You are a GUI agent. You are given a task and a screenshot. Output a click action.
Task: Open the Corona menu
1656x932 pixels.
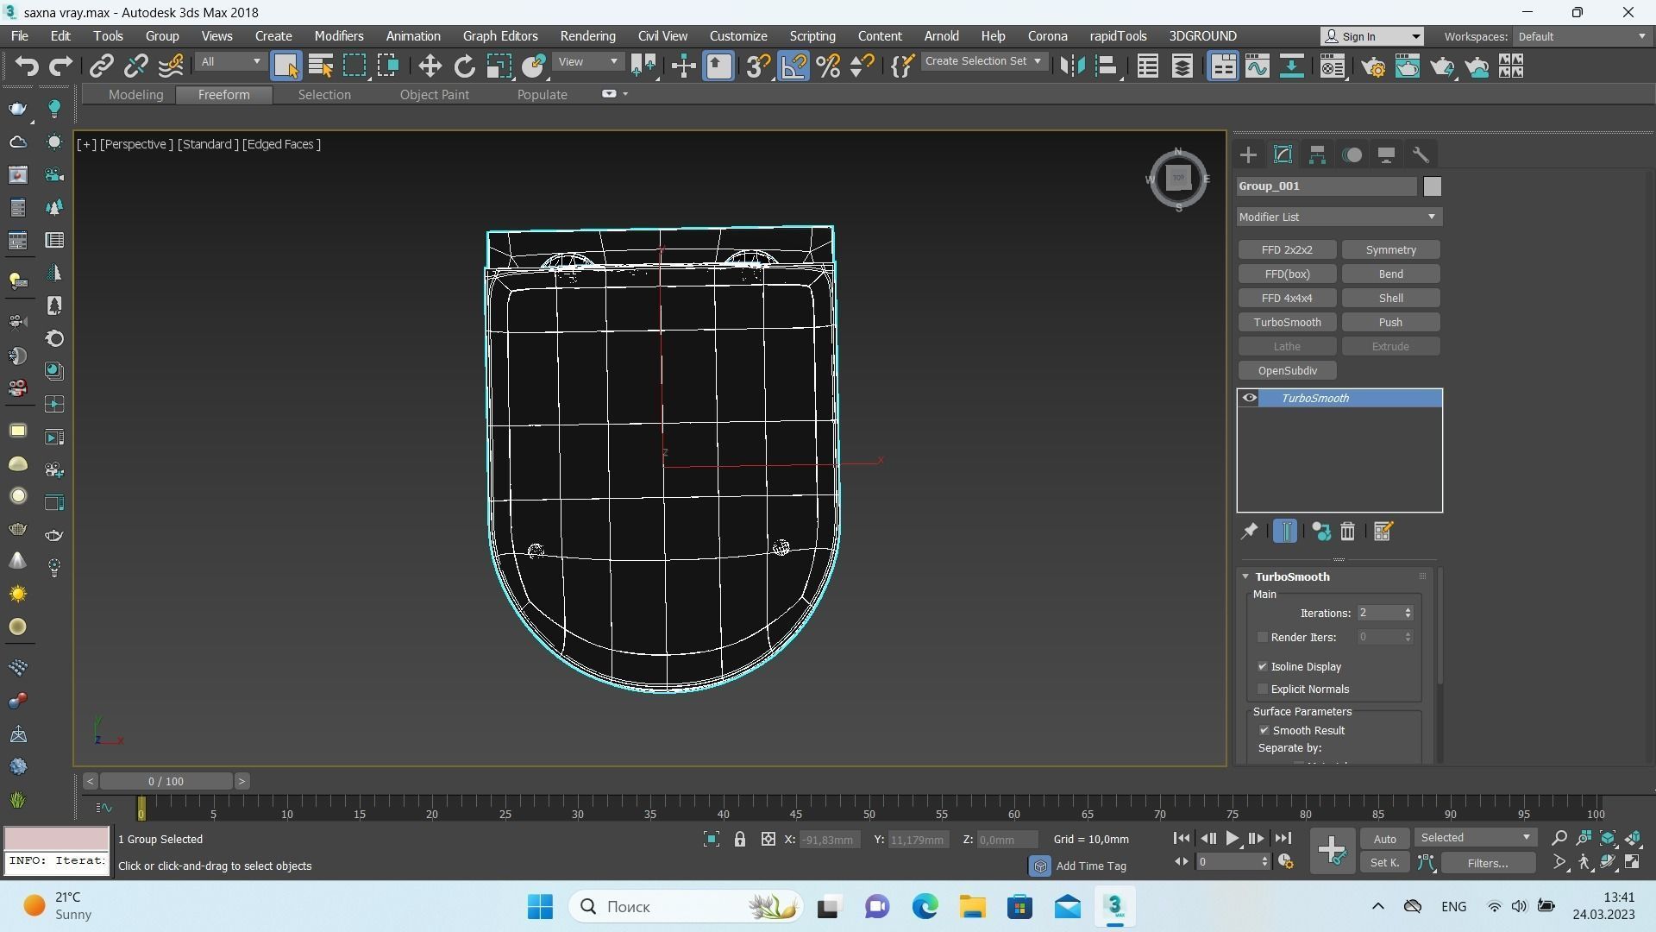1047,36
